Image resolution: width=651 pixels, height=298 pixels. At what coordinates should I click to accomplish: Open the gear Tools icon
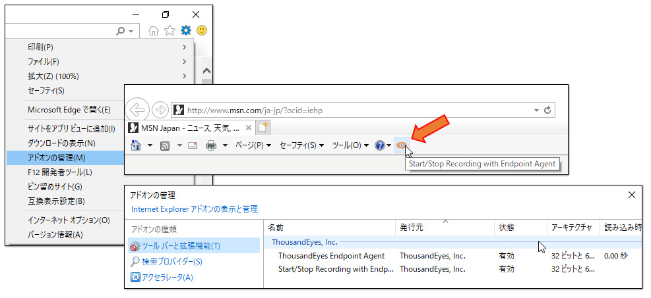[186, 30]
